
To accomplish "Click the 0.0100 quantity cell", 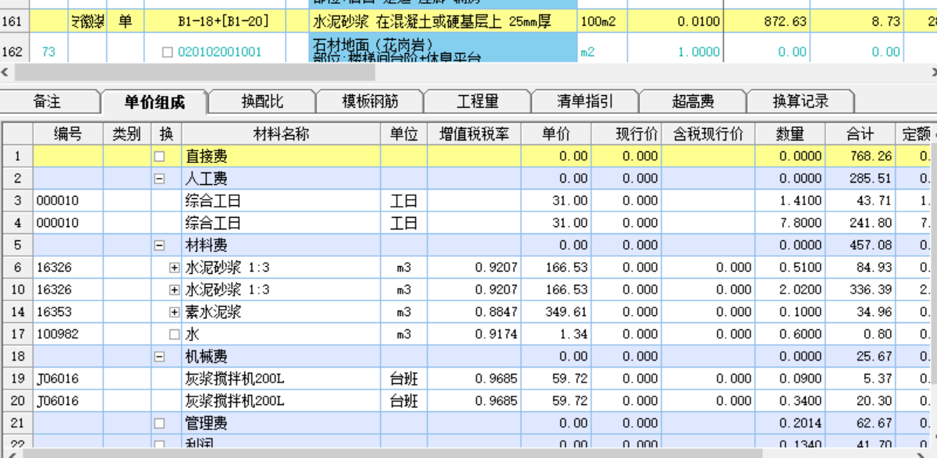I will 676,21.
